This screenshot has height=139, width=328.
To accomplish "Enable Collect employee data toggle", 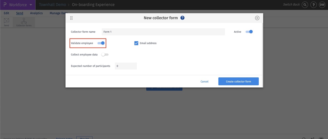I will (x=105, y=54).
